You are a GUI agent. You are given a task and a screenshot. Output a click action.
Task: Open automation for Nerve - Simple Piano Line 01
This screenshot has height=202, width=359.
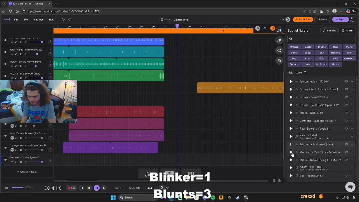pos(25,66)
